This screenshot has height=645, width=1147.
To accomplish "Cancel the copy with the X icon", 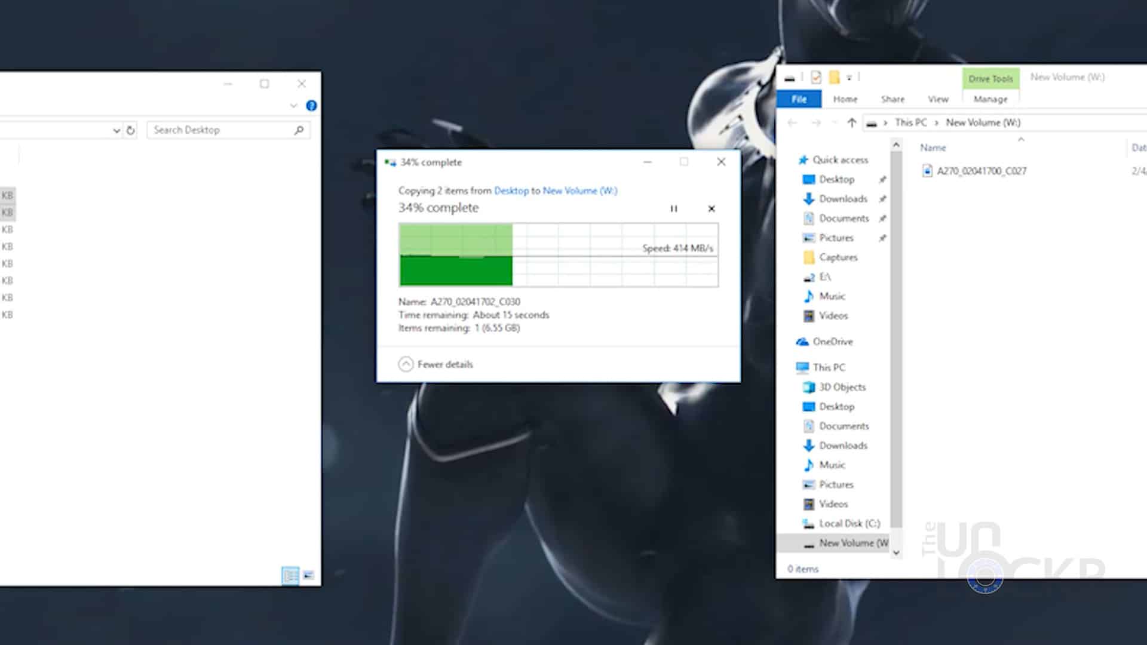I will pyautogui.click(x=711, y=208).
